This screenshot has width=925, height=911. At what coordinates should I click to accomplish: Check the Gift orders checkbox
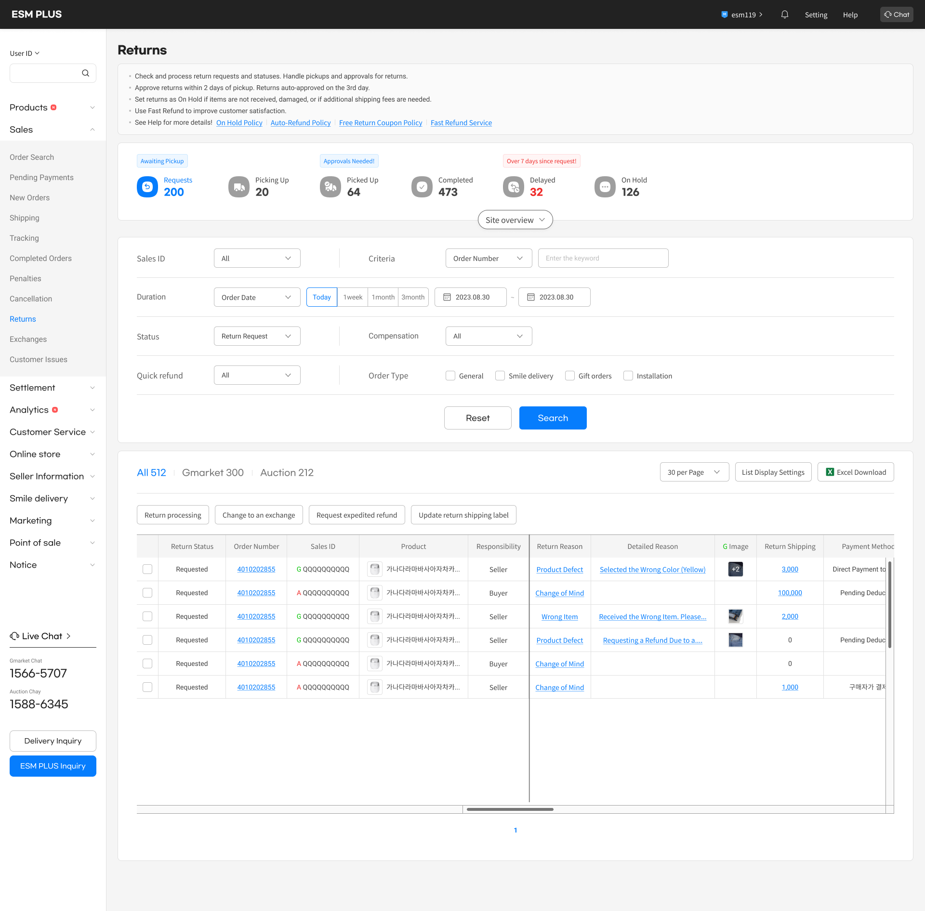click(570, 376)
